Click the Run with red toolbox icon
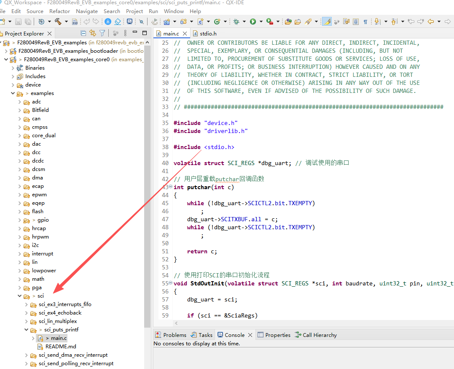 coord(270,22)
